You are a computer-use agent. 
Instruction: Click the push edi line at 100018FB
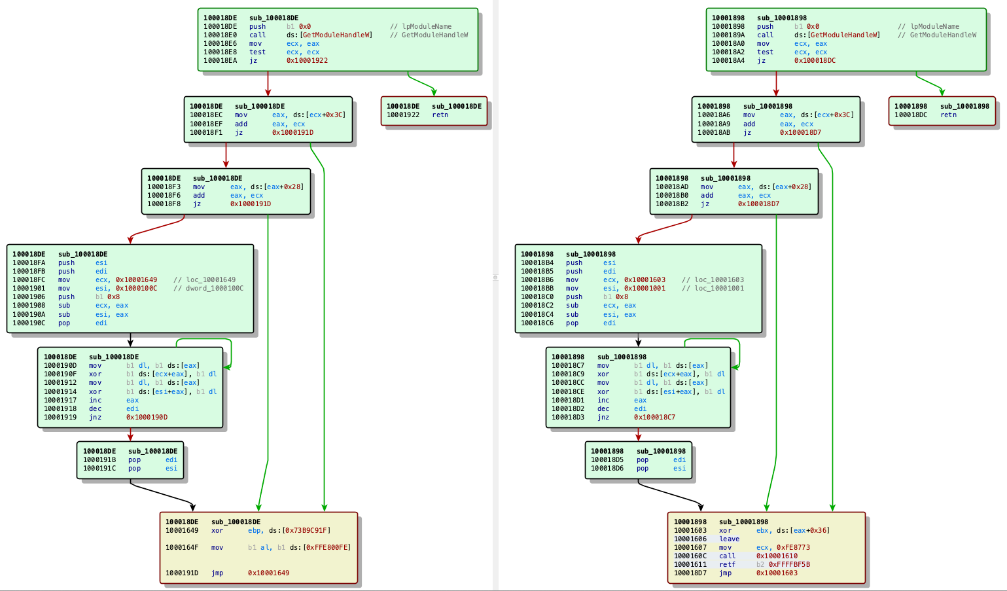pyautogui.click(x=60, y=272)
